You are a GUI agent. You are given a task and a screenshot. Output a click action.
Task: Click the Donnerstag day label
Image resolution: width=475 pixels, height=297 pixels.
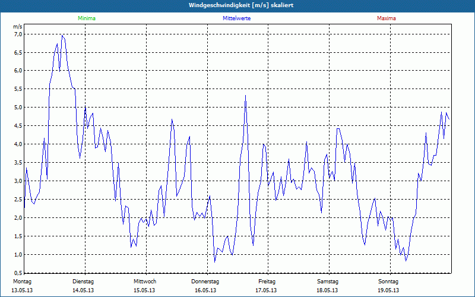tap(205, 282)
